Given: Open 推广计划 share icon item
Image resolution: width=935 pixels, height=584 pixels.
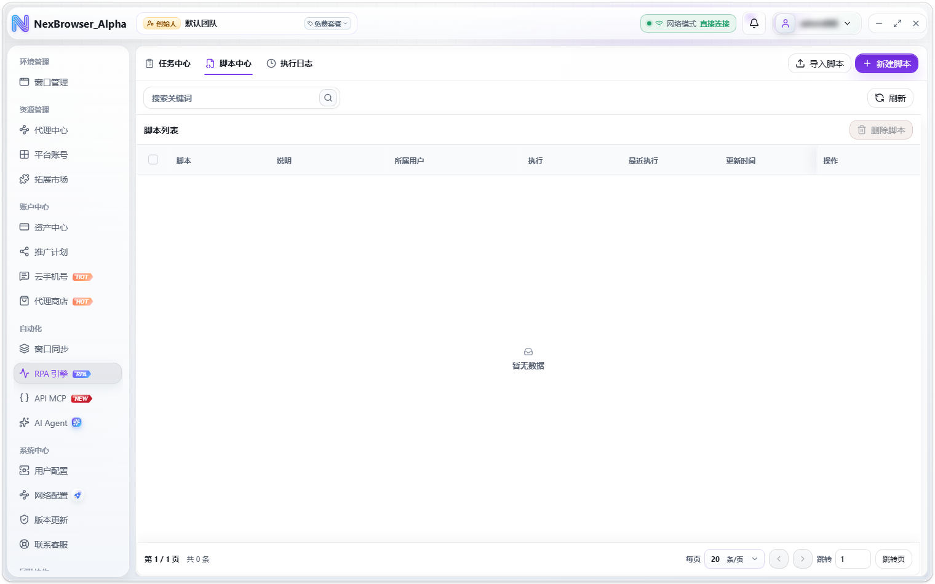Looking at the screenshot, I should (x=68, y=252).
